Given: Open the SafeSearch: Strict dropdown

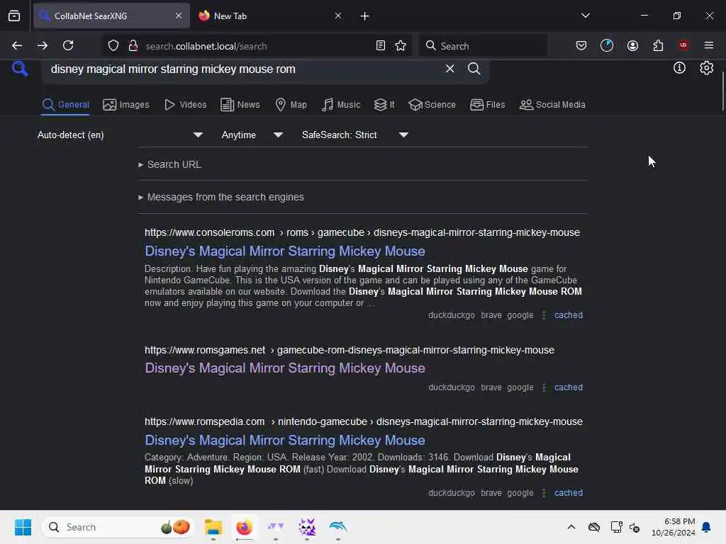Looking at the screenshot, I should tap(354, 135).
